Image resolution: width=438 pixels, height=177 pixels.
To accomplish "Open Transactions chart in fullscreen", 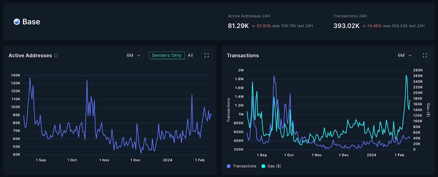I will click(425, 55).
